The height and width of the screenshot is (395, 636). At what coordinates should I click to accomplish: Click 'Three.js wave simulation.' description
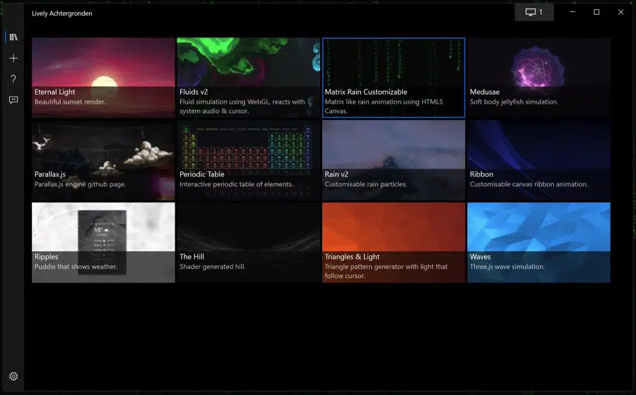click(x=507, y=267)
